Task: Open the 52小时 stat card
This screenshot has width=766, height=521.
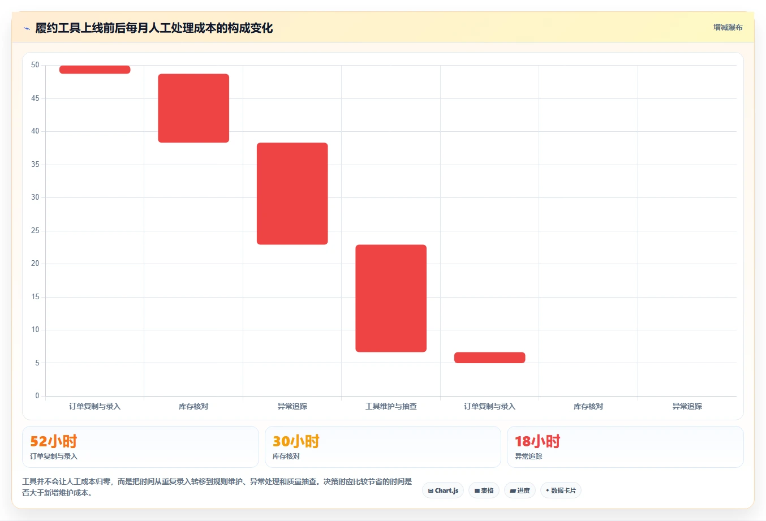Action: [x=140, y=447]
